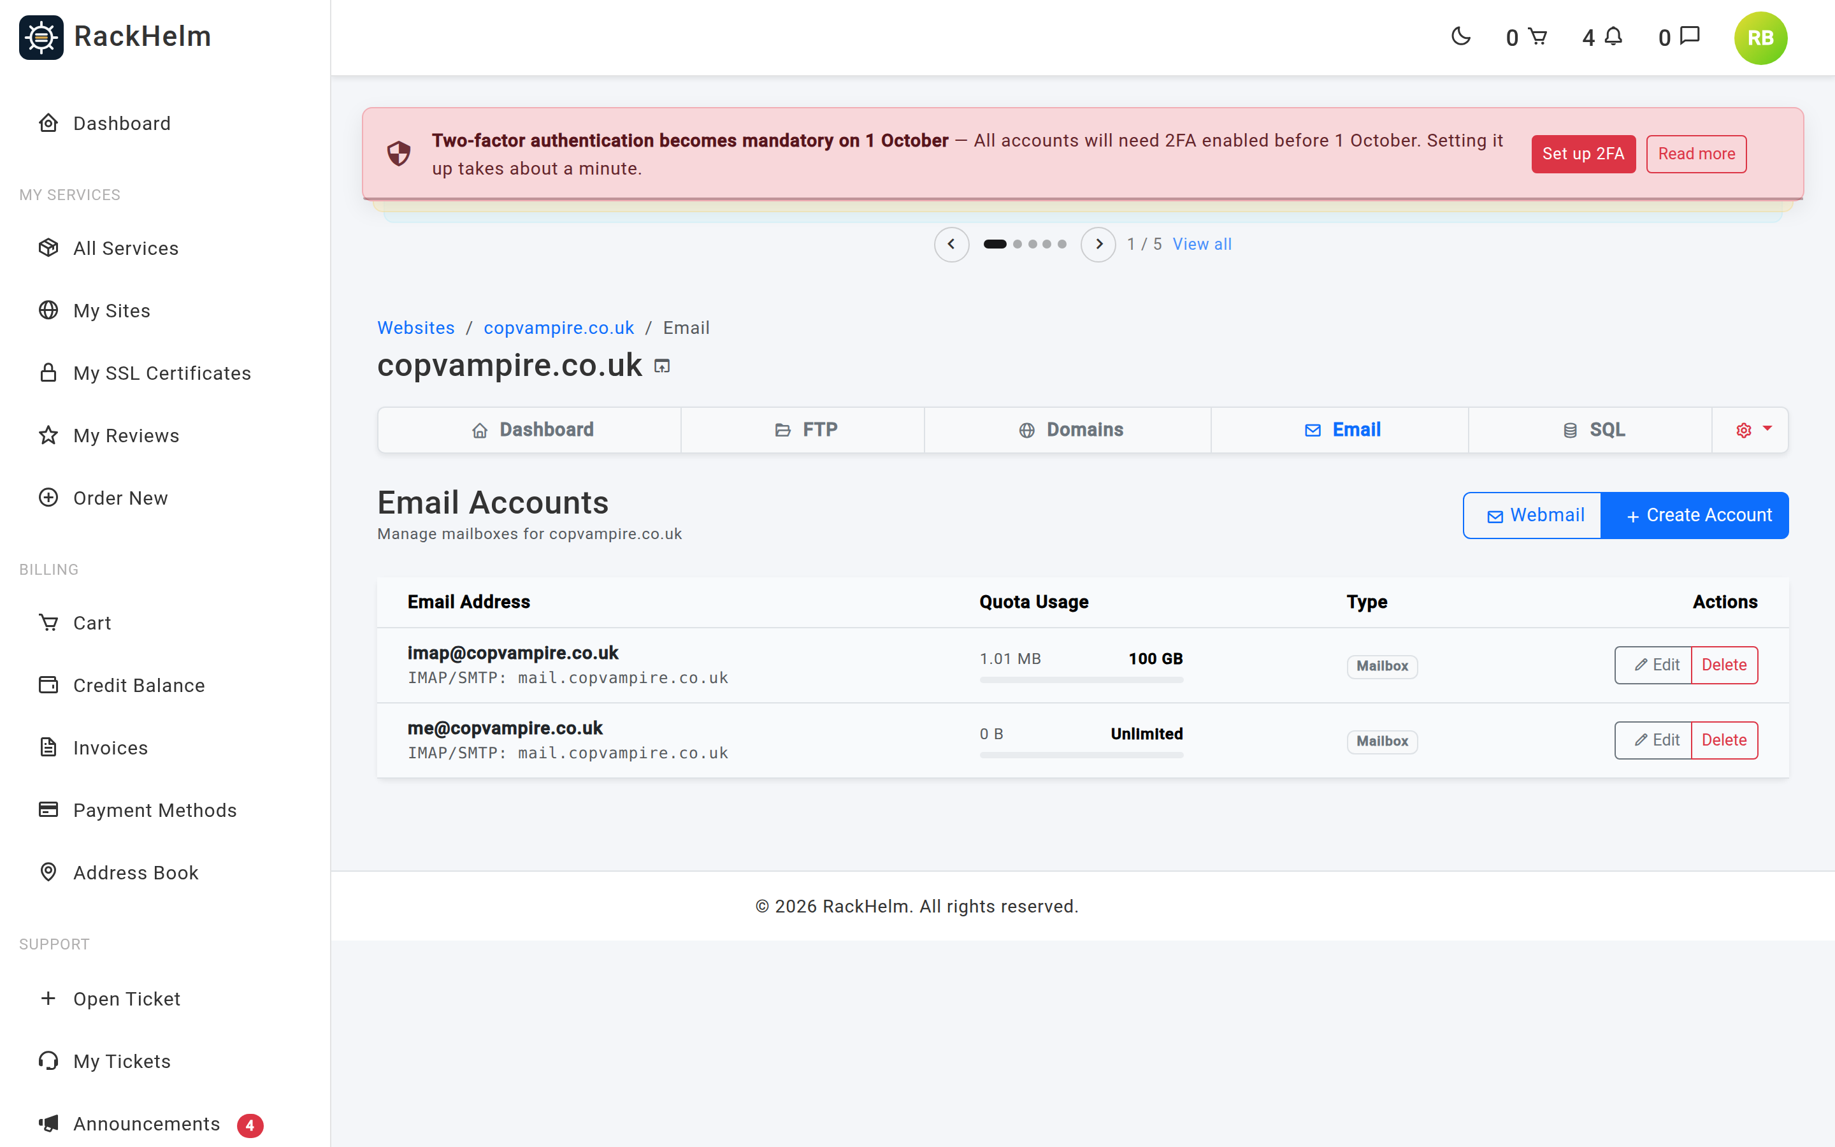The width and height of the screenshot is (1835, 1147).
Task: Click quota bar for imap@copvampire.co.uk
Action: 1081,681
